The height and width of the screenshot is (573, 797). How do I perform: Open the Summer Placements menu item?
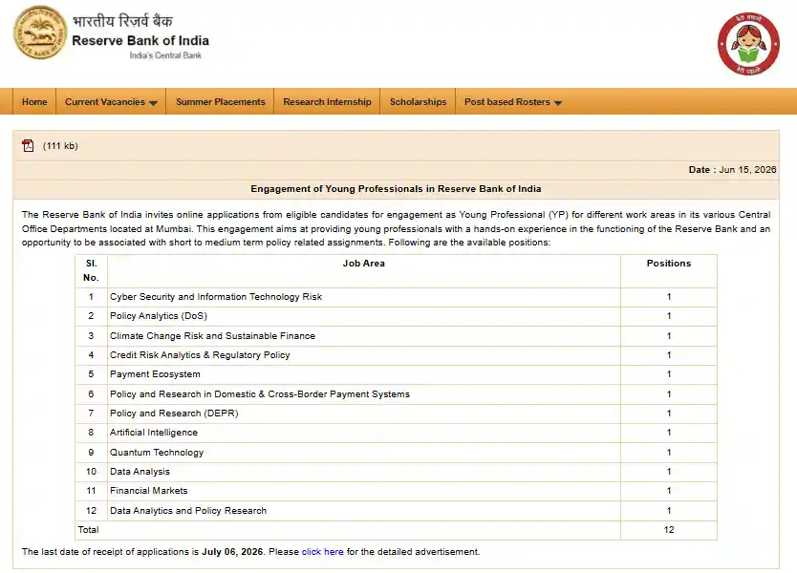pyautogui.click(x=221, y=101)
